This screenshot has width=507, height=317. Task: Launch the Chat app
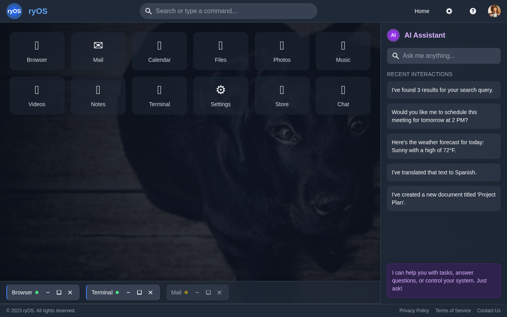coord(343,95)
